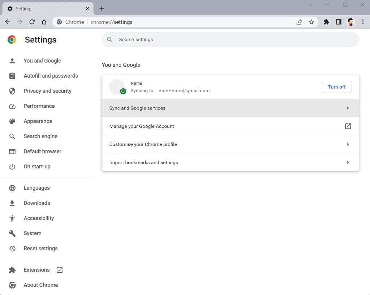Click the browser window icon for Default browser
Screen dimensions: 370x295
coord(12,152)
